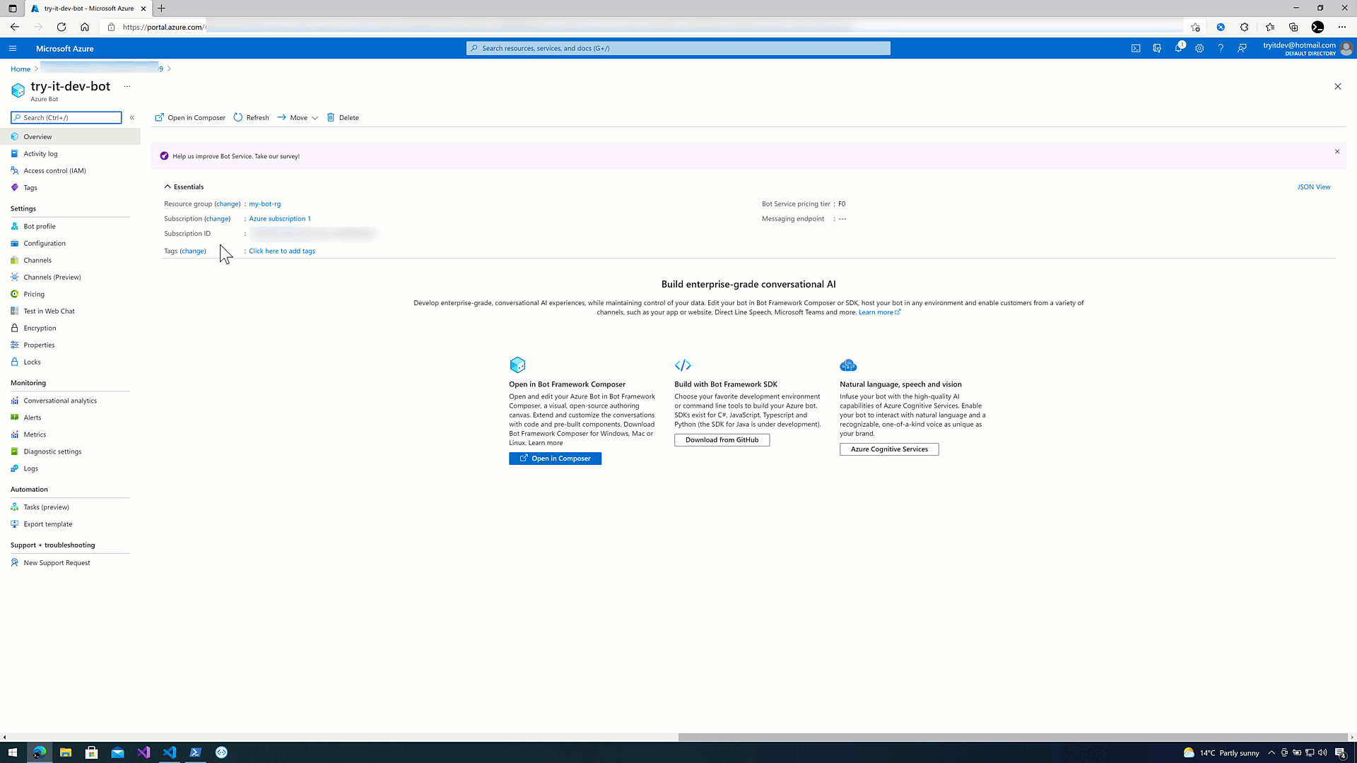Viewport: 1357px width, 763px height.
Task: Dismiss the survey banner
Action: [1337, 152]
